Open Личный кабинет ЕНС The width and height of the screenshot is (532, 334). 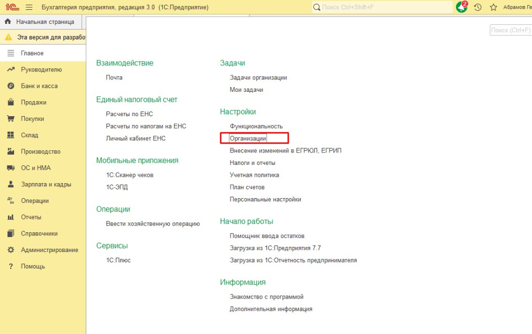pyautogui.click(x=136, y=138)
